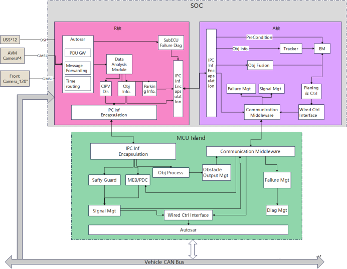The width and height of the screenshot is (347, 269).
Task: Select the Obstacle Output Mgt block
Action: coord(217,173)
